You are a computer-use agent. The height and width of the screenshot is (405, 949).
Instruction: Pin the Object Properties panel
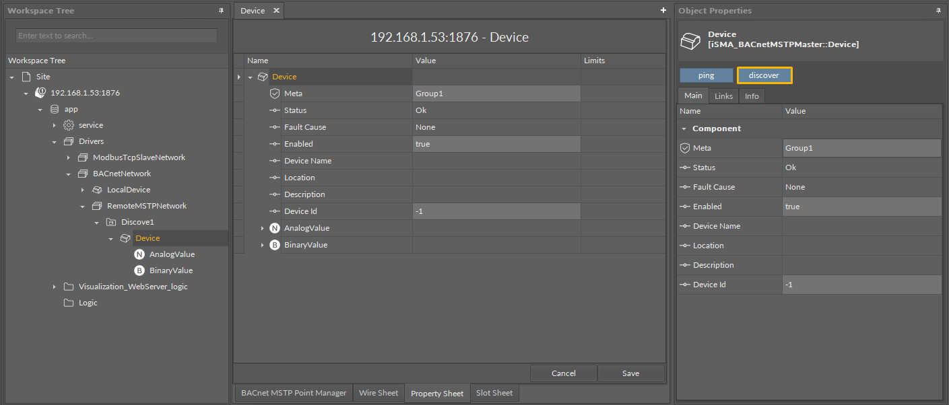938,11
